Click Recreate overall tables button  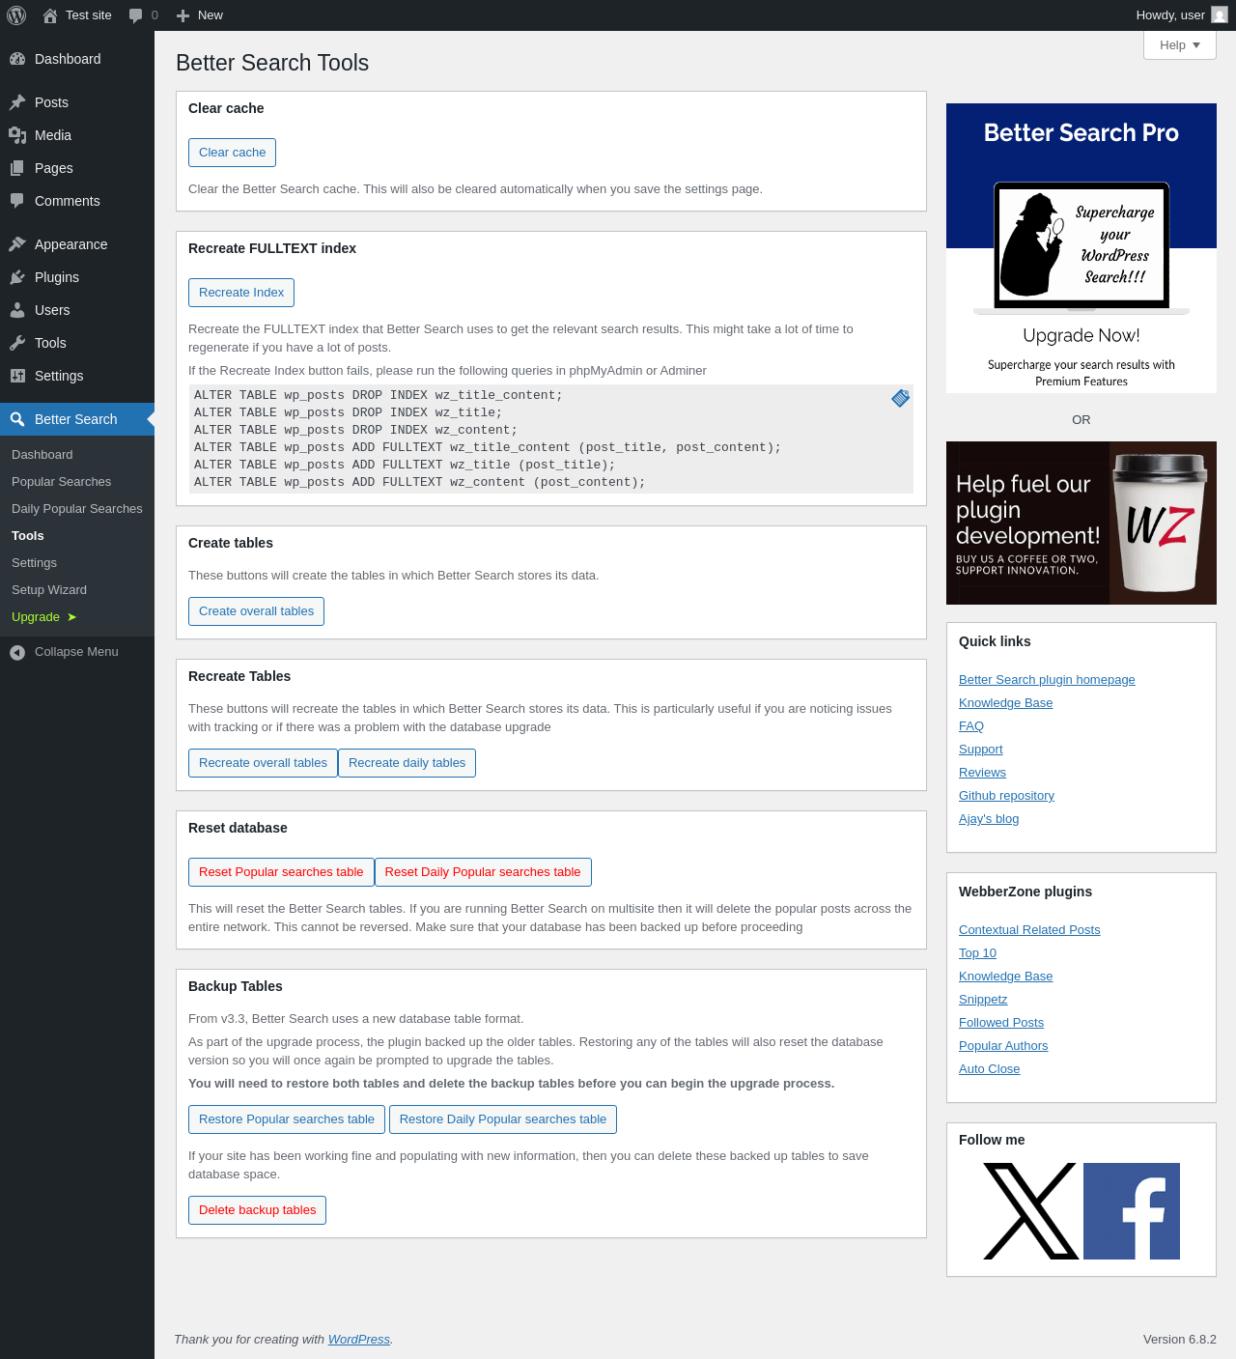[263, 763]
